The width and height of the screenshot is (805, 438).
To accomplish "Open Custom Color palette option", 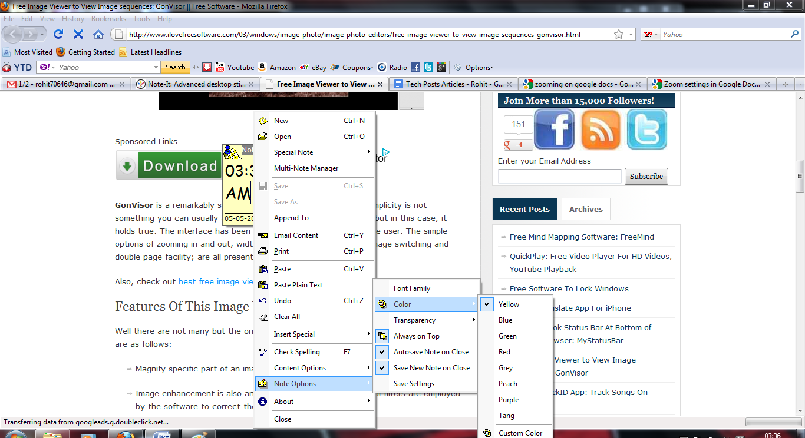I will pos(520,433).
